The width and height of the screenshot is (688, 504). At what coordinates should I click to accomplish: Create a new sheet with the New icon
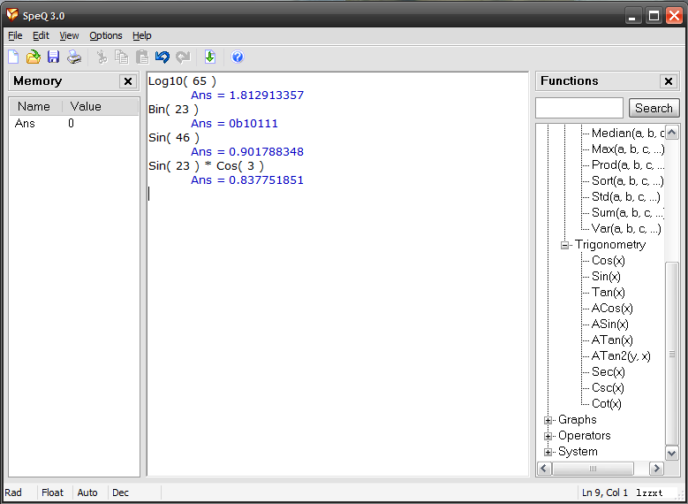click(x=13, y=57)
